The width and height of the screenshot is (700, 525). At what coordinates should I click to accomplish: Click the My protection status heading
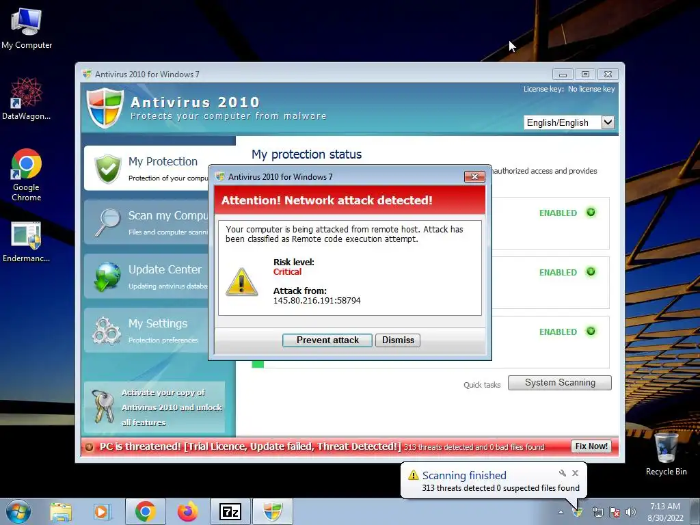(307, 154)
